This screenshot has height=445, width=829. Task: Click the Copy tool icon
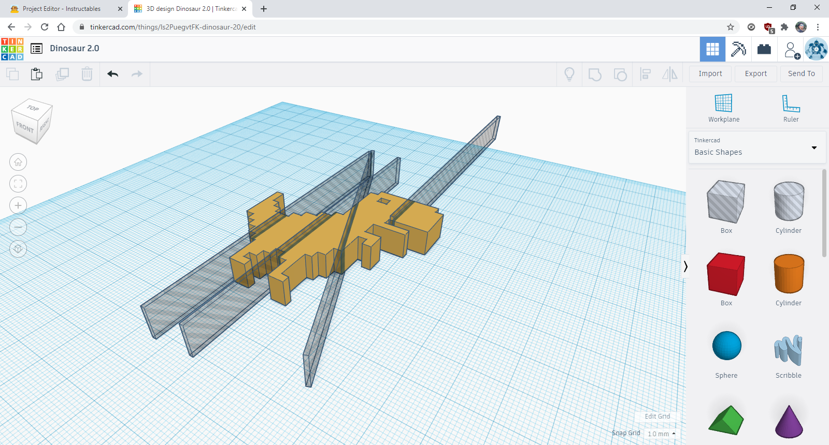12,74
